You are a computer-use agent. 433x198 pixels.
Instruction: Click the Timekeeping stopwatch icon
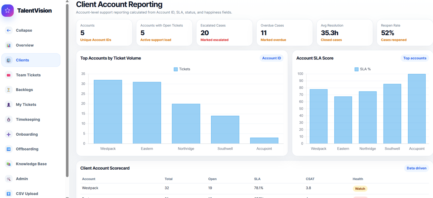point(9,119)
